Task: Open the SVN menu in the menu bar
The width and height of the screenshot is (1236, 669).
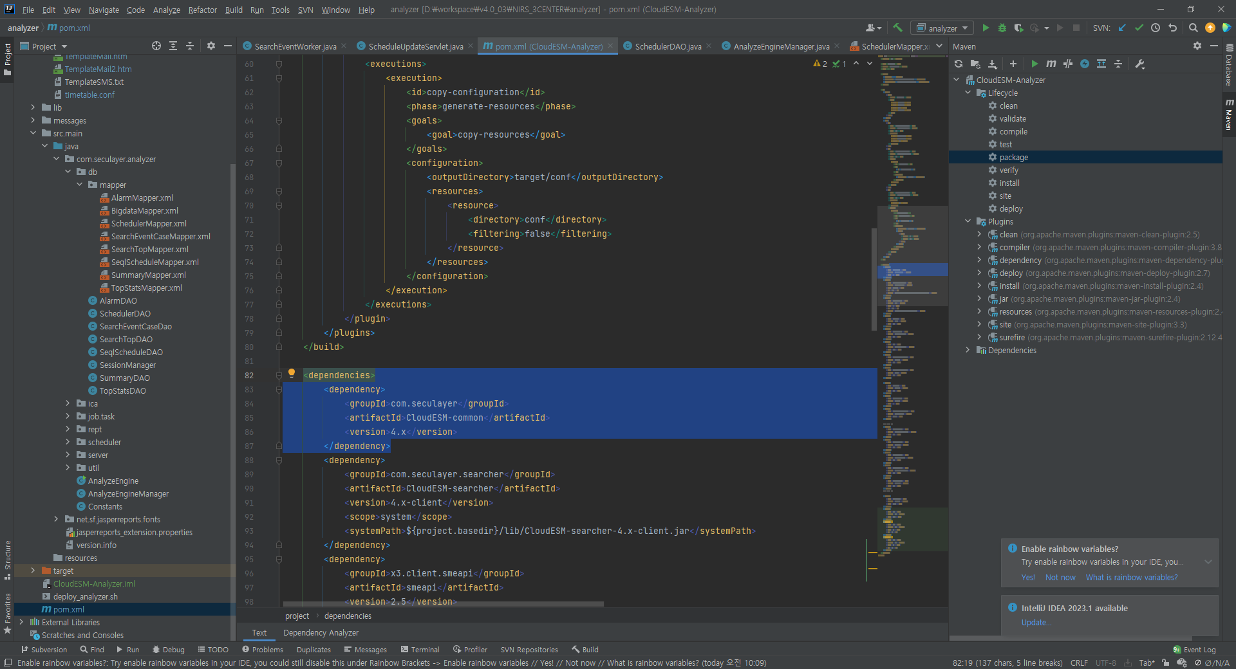Action: coord(306,10)
